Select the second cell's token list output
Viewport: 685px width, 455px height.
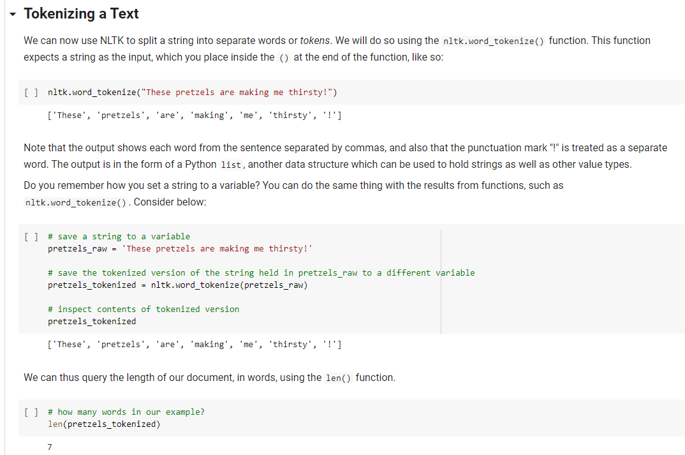[195, 345]
